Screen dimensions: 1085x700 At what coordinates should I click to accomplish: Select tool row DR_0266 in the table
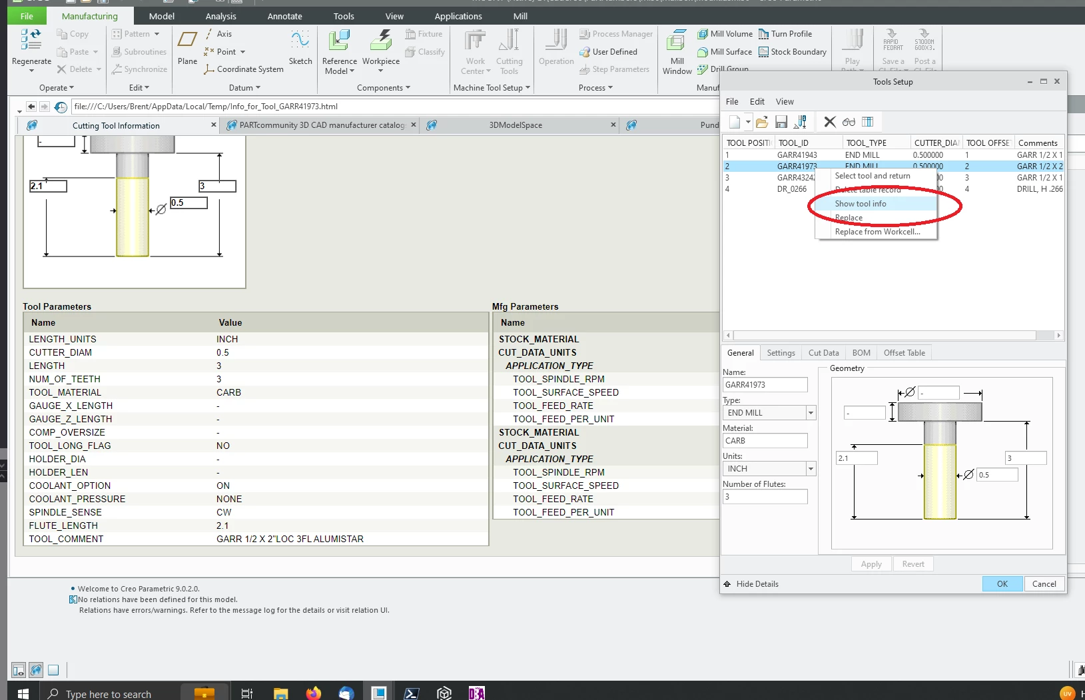pos(893,189)
